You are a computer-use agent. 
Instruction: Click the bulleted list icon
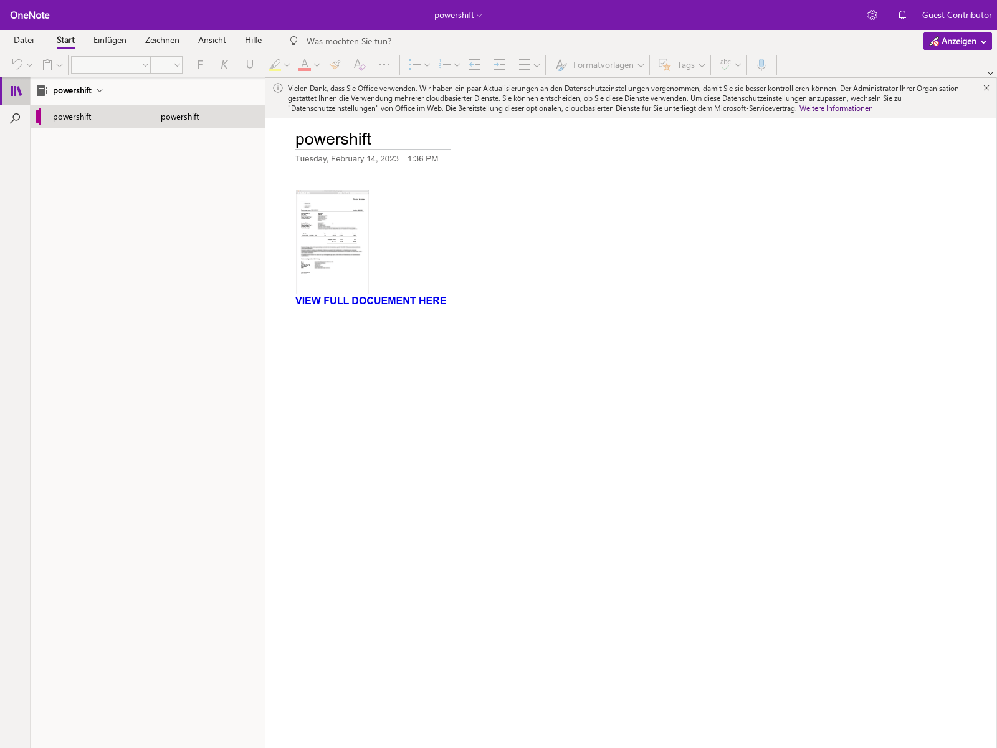coord(415,64)
